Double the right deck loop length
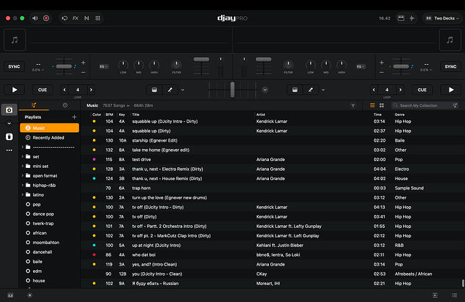The width and height of the screenshot is (465, 302). click(x=400, y=90)
